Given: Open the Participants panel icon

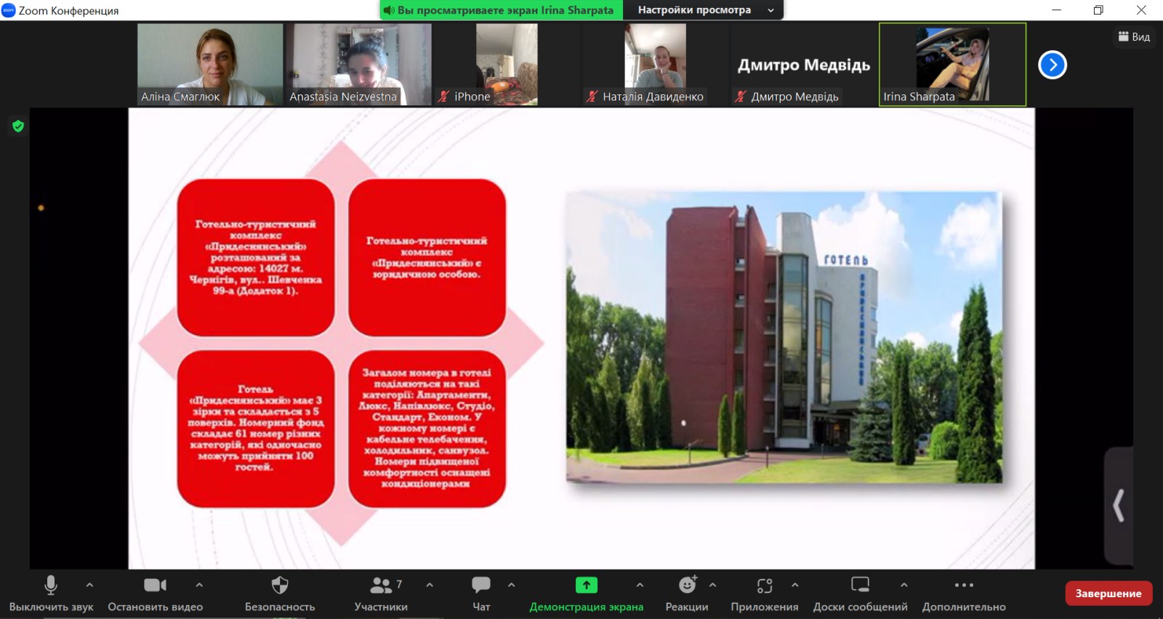Looking at the screenshot, I should click(x=381, y=585).
